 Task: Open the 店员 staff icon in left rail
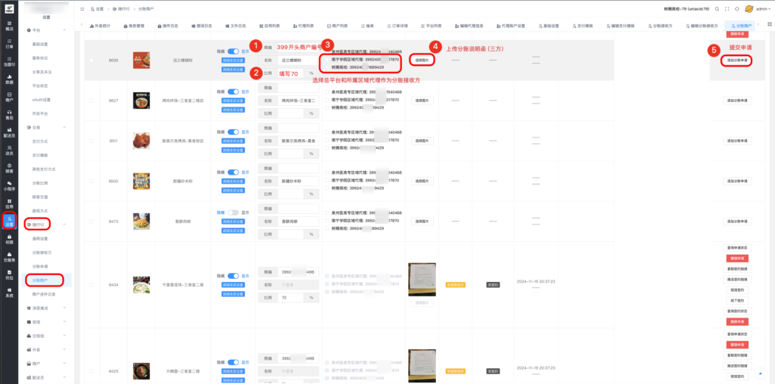9,150
